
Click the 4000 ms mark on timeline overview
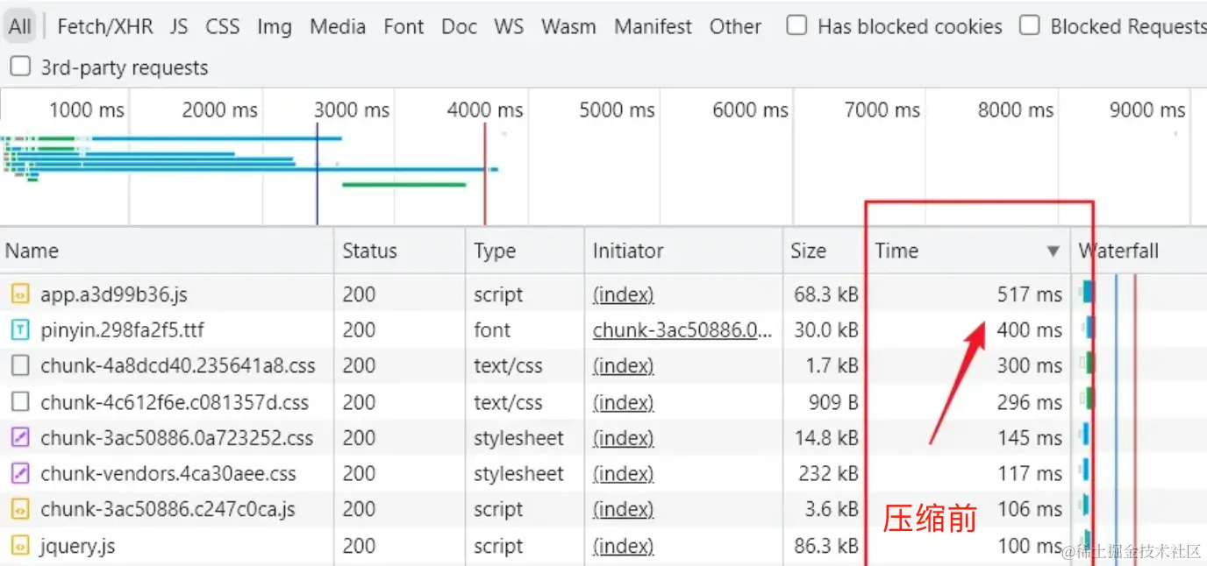tap(484, 110)
